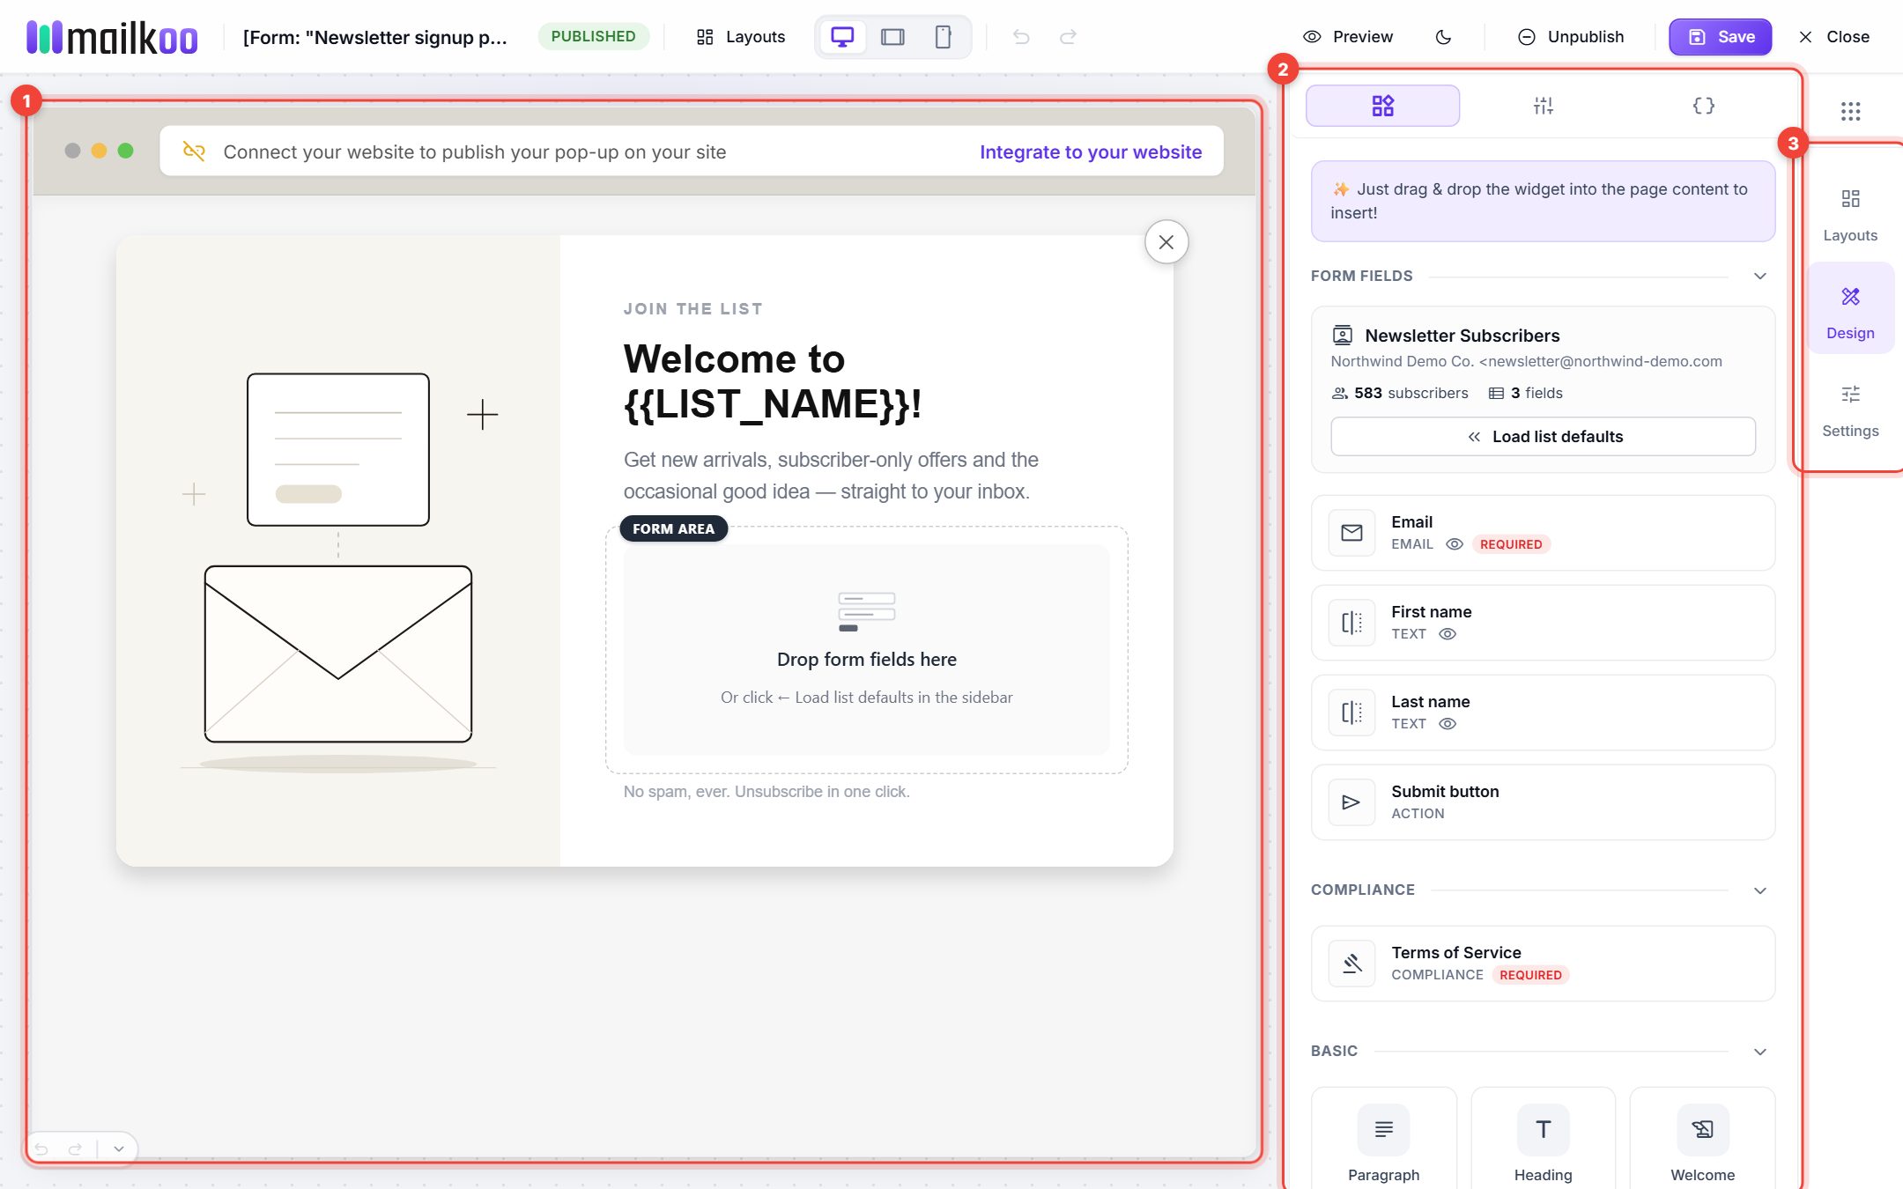Screen dimensions: 1903x1189
Task: Toggle visibility eye on Last name field
Action: (x=1448, y=724)
